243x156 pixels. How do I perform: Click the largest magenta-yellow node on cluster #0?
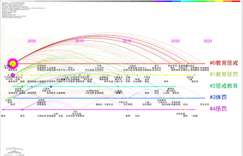coord(13,63)
